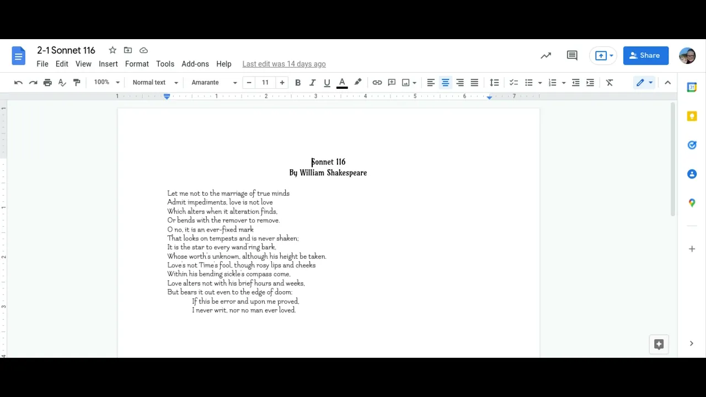Increase indent of the paragraph
Image resolution: width=706 pixels, height=397 pixels.
tap(590, 83)
